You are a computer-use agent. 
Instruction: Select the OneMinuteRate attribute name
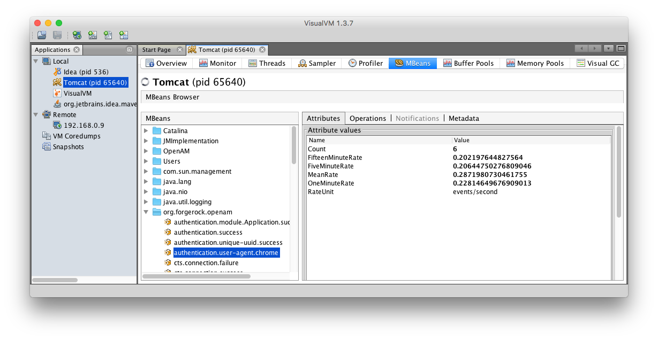coord(331,183)
